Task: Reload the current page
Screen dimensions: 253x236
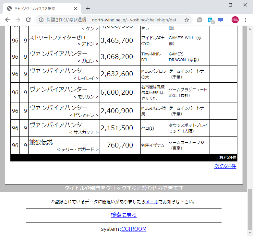Action: coord(29,20)
